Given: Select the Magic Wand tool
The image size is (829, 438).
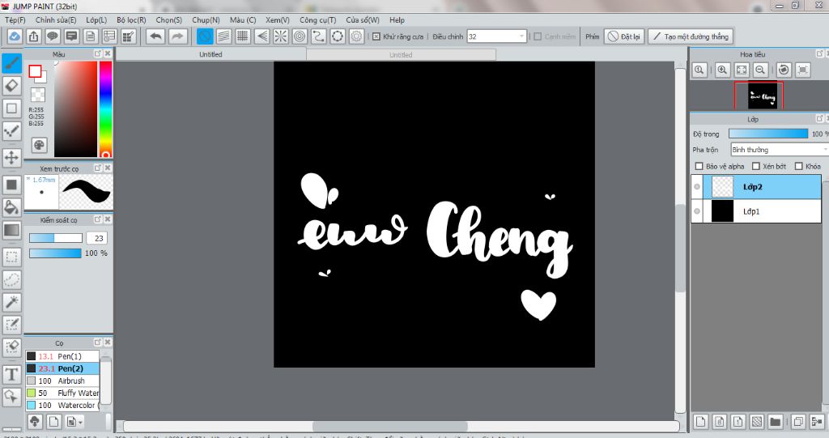Looking at the screenshot, I should click(x=11, y=302).
